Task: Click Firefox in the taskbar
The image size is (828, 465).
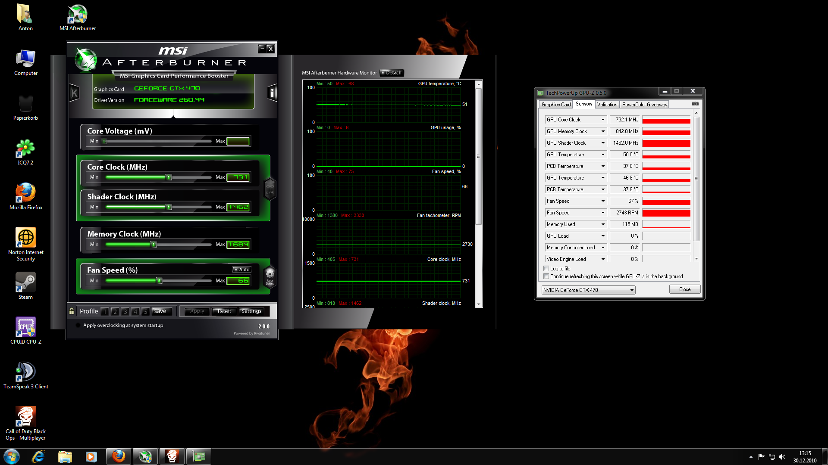Action: click(x=118, y=456)
